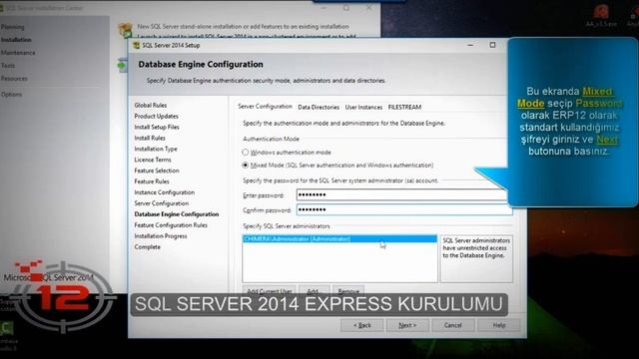Click Install Rules step in sidebar
This screenshot has height=359, width=639.
pyautogui.click(x=150, y=138)
